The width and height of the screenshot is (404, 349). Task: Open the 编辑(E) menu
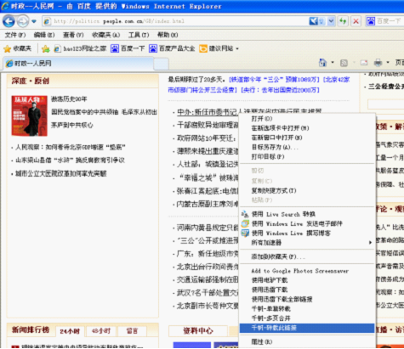tap(44, 35)
